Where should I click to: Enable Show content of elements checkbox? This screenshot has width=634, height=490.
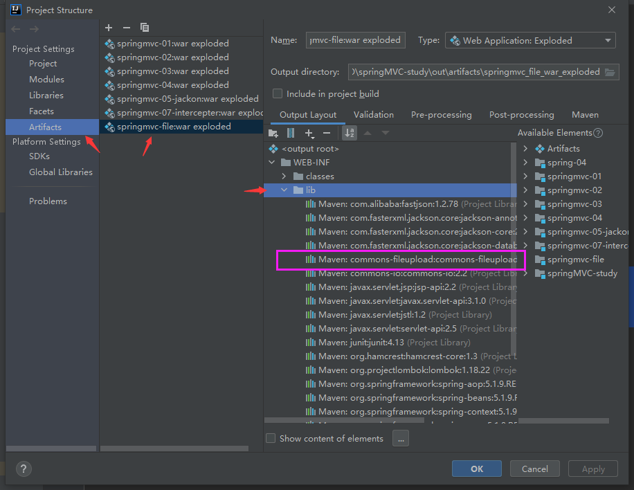(271, 438)
